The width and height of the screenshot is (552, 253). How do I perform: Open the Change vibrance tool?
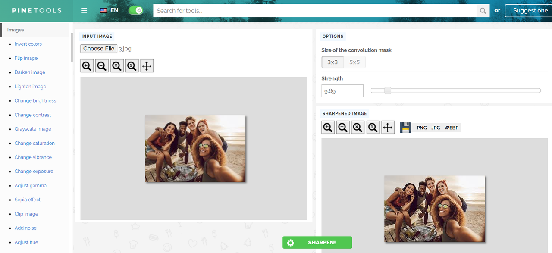click(33, 157)
